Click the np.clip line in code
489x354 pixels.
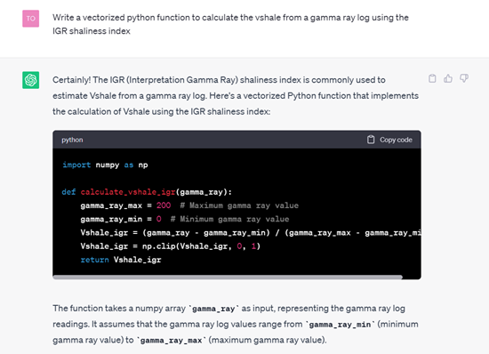(171, 246)
